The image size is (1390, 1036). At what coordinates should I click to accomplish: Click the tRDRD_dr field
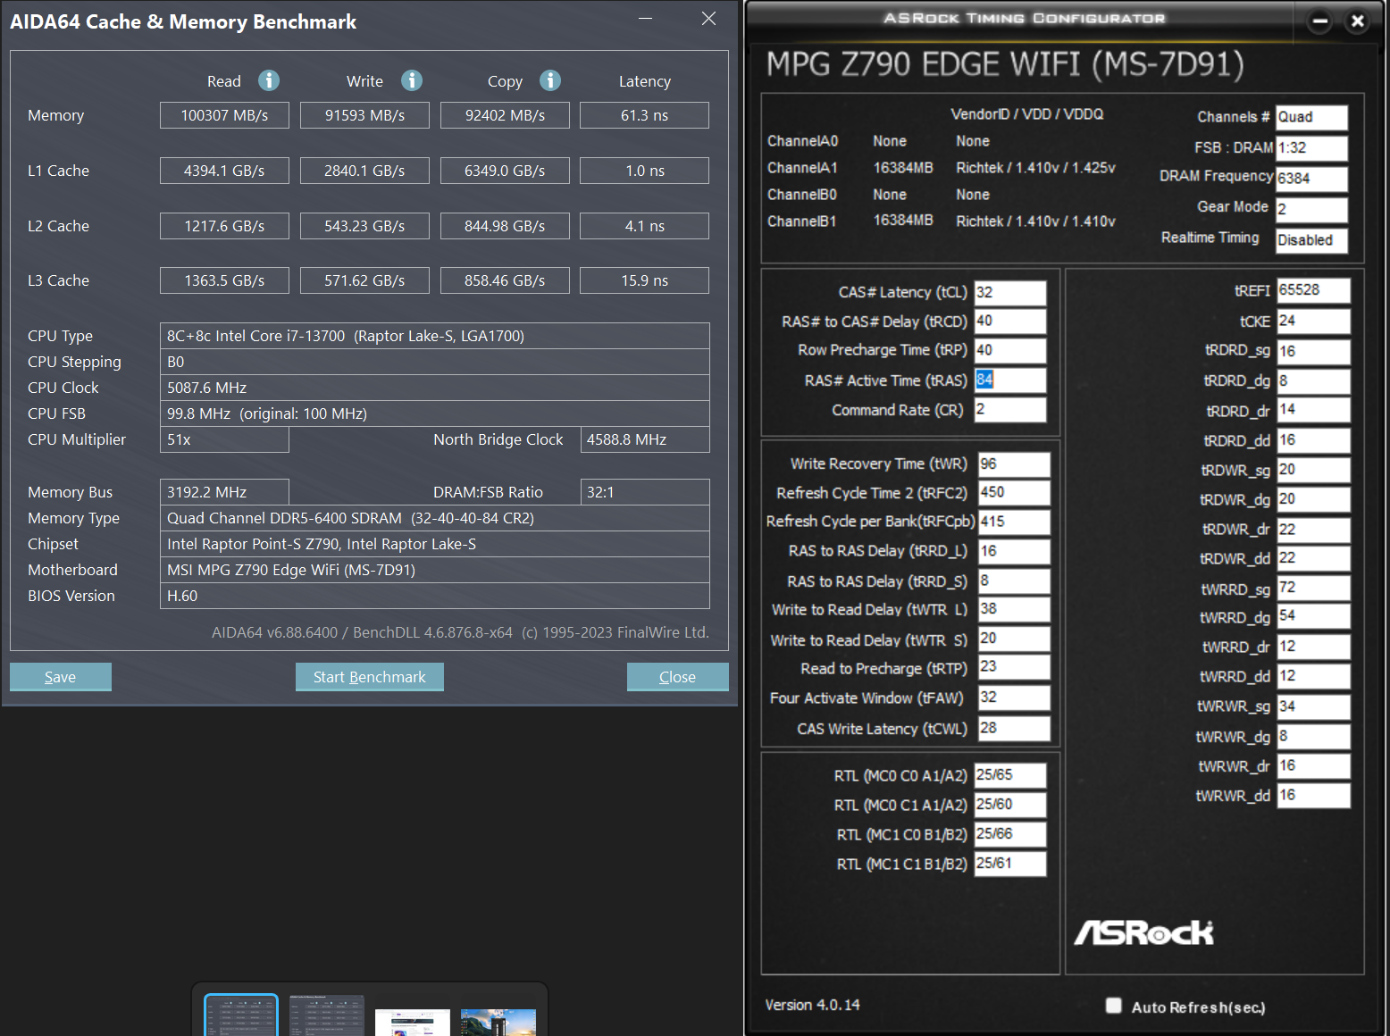tap(1313, 410)
